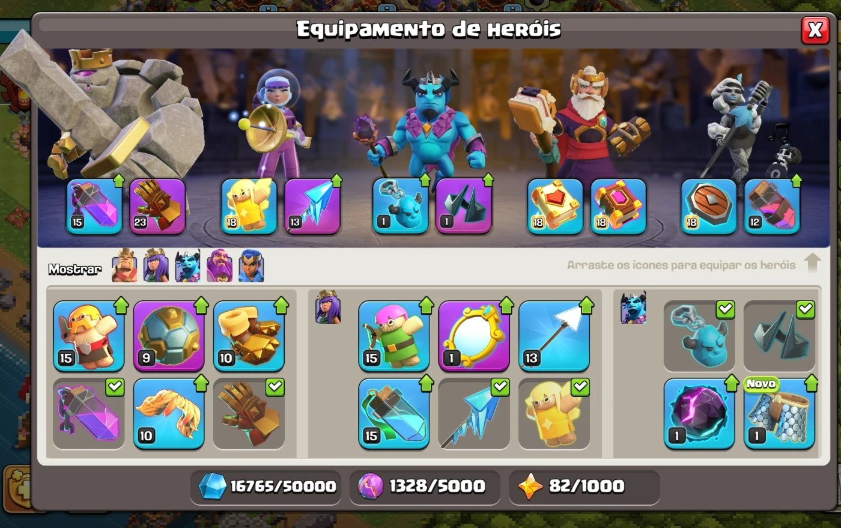Show Barbarian King equipment filter
This screenshot has height=528, width=841.
[124, 266]
